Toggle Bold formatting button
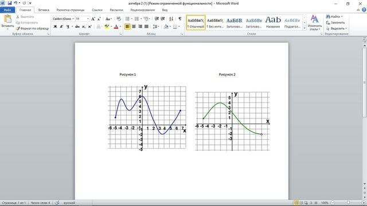 55,27
